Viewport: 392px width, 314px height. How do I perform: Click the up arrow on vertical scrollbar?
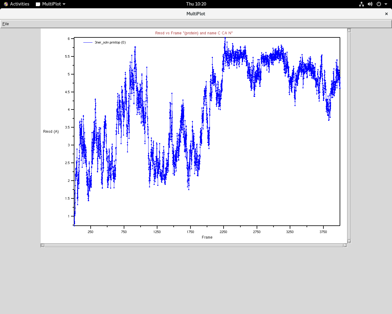click(x=349, y=30)
